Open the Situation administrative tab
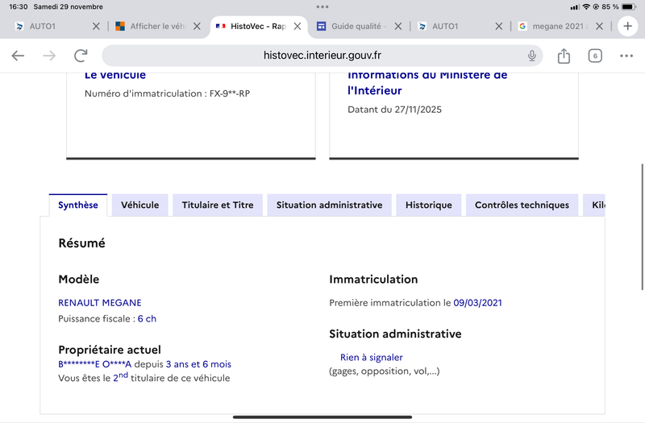The width and height of the screenshot is (645, 423). [329, 205]
